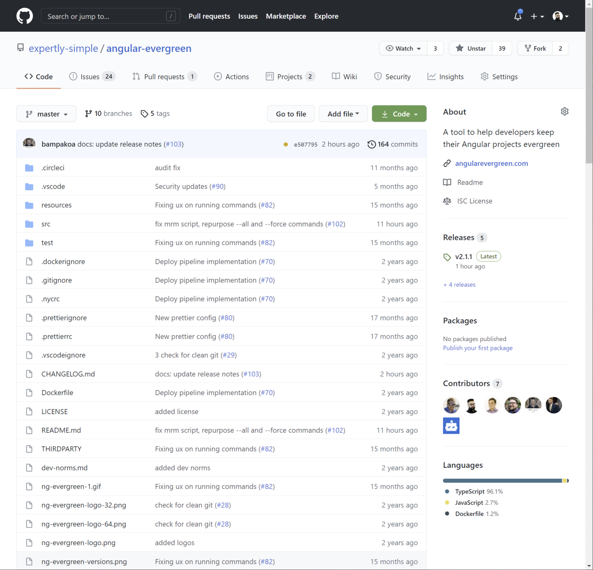Click the bot contributor avatar
The width and height of the screenshot is (593, 570).
pyautogui.click(x=451, y=426)
